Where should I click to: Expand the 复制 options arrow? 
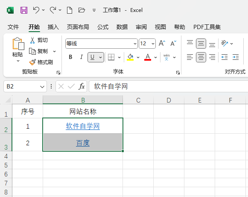(54, 51)
